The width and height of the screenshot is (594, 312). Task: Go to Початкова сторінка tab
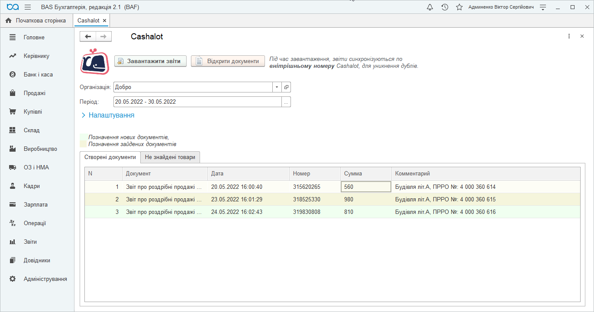coord(36,21)
